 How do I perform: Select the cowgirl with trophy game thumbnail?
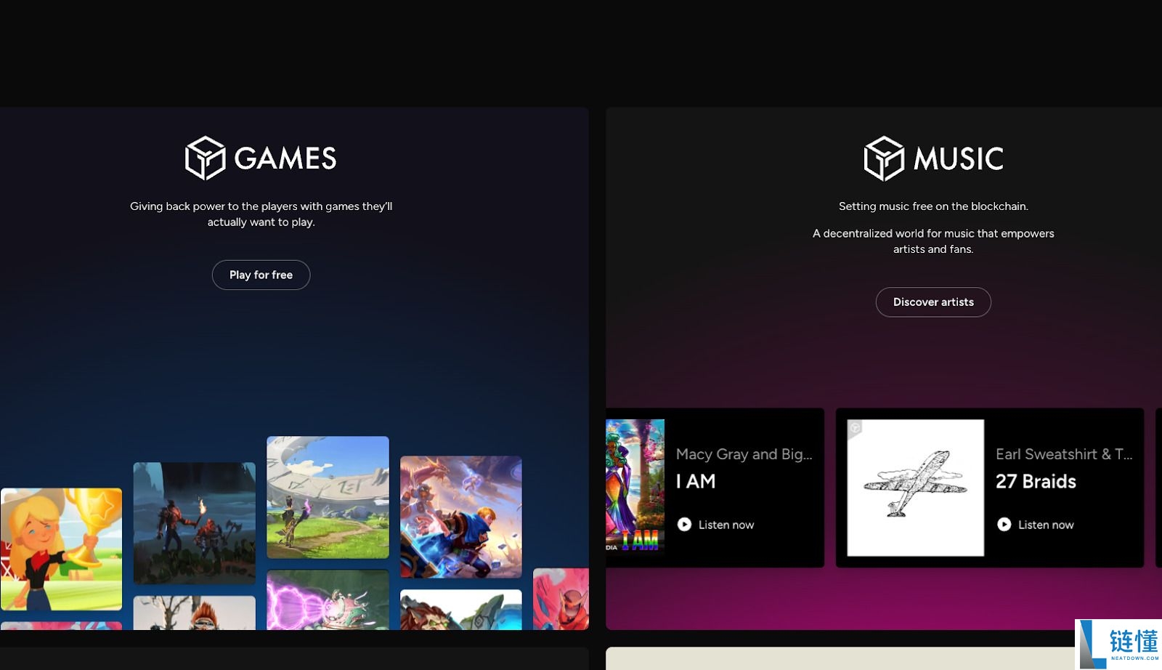tap(62, 549)
